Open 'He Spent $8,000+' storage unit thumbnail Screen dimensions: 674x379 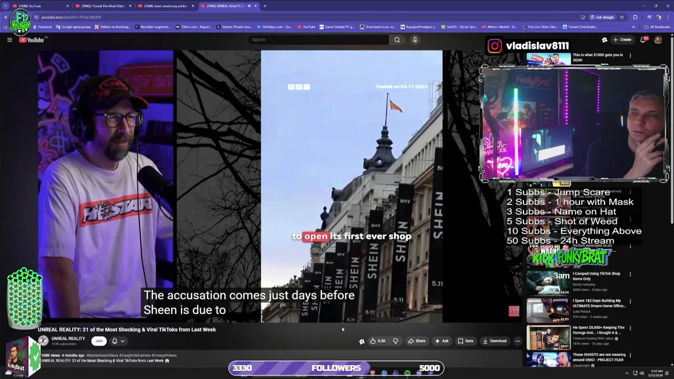pos(548,337)
